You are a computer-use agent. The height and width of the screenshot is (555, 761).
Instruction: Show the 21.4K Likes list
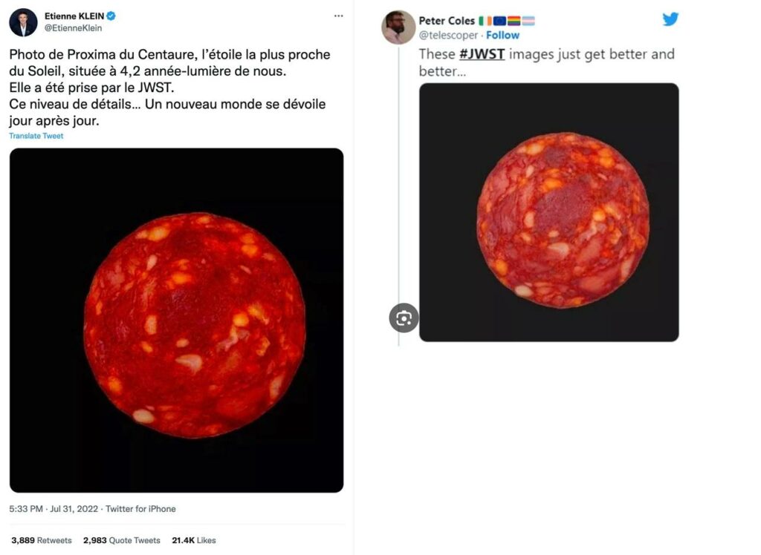click(193, 540)
